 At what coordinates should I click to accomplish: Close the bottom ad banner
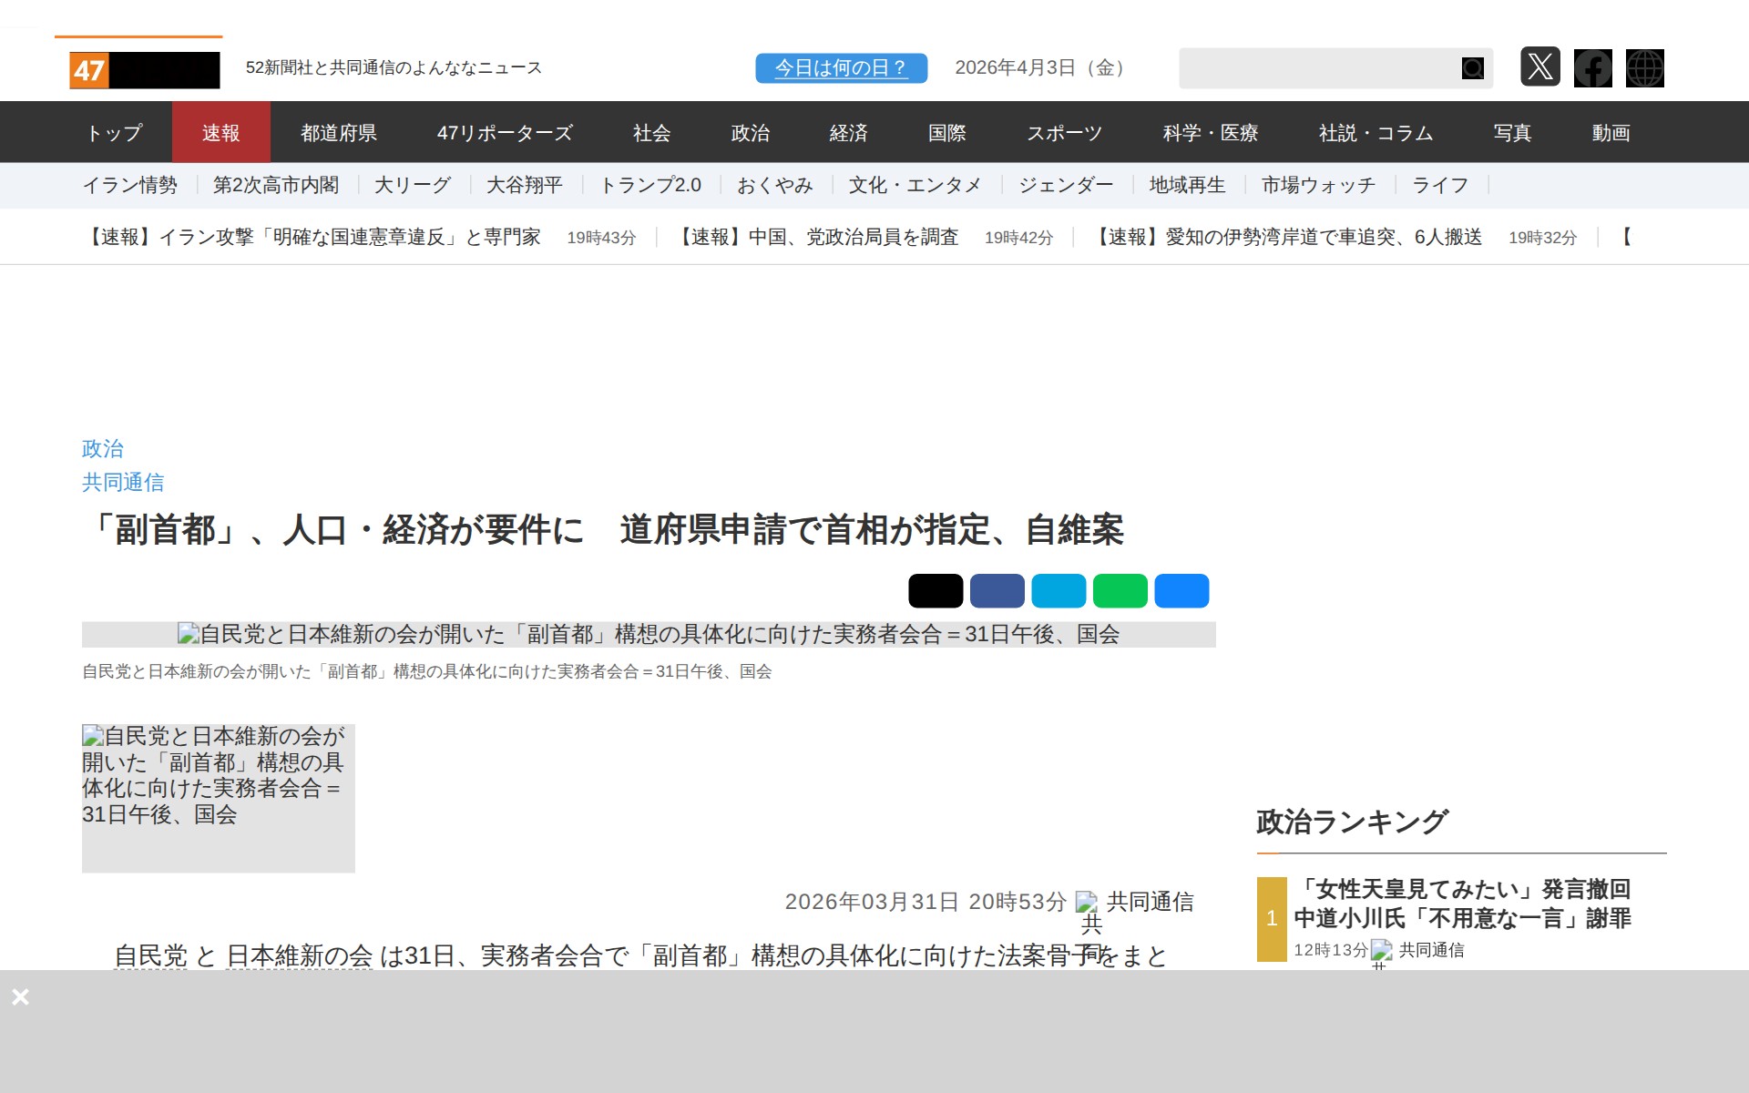(x=20, y=997)
